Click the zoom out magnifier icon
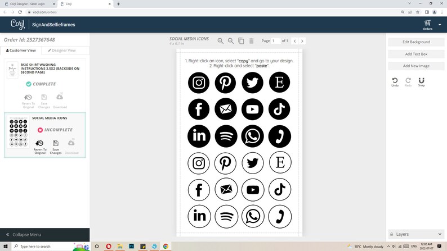Image resolution: width=447 pixels, height=251 pixels. pyautogui.click(x=231, y=41)
